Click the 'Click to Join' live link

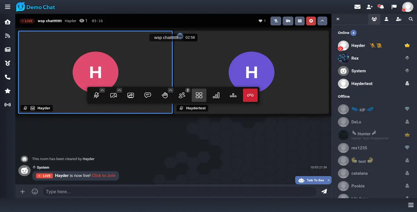click(x=104, y=176)
